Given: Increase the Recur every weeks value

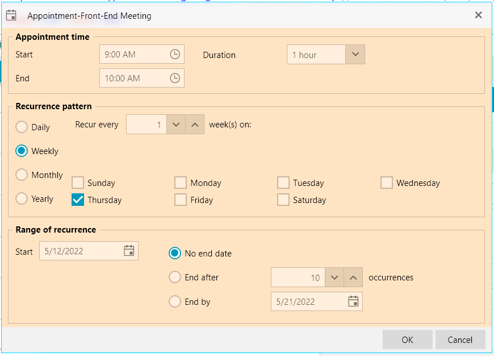Looking at the screenshot, I should coord(195,125).
